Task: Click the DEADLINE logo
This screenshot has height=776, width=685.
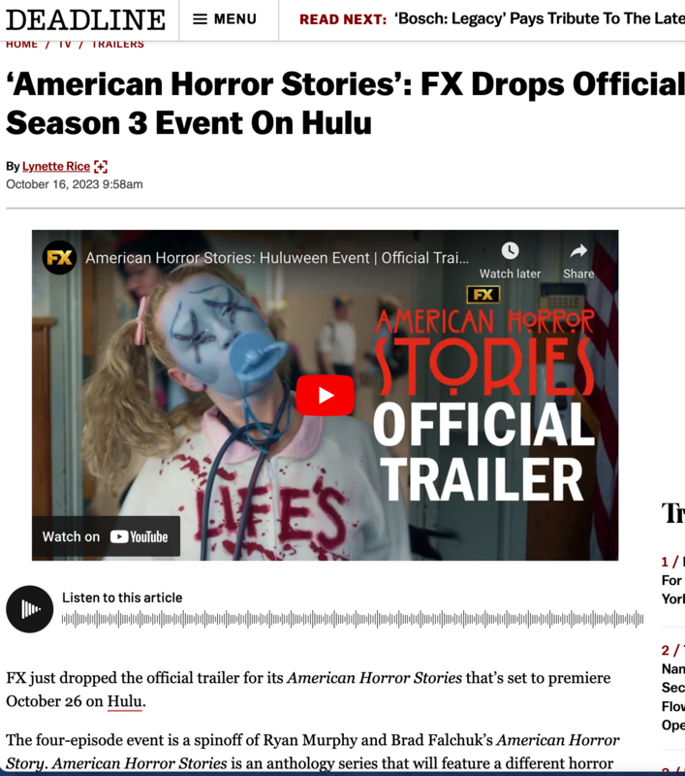Action: 85,19
